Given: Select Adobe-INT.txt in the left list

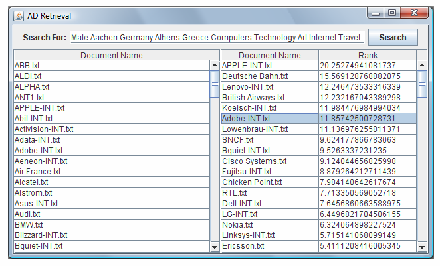Looking at the screenshot, I should coord(112,151).
